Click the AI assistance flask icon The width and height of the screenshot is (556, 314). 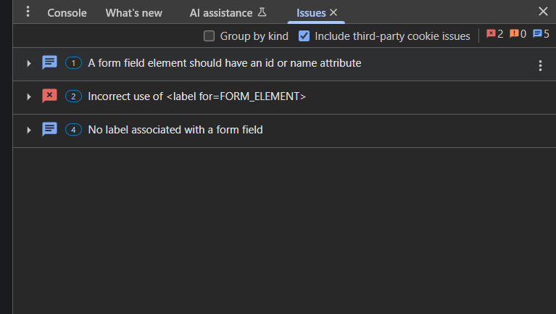262,12
